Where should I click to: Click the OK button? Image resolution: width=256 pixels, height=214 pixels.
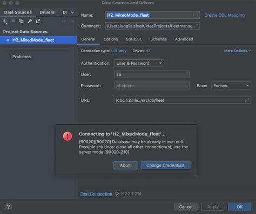(240, 207)
